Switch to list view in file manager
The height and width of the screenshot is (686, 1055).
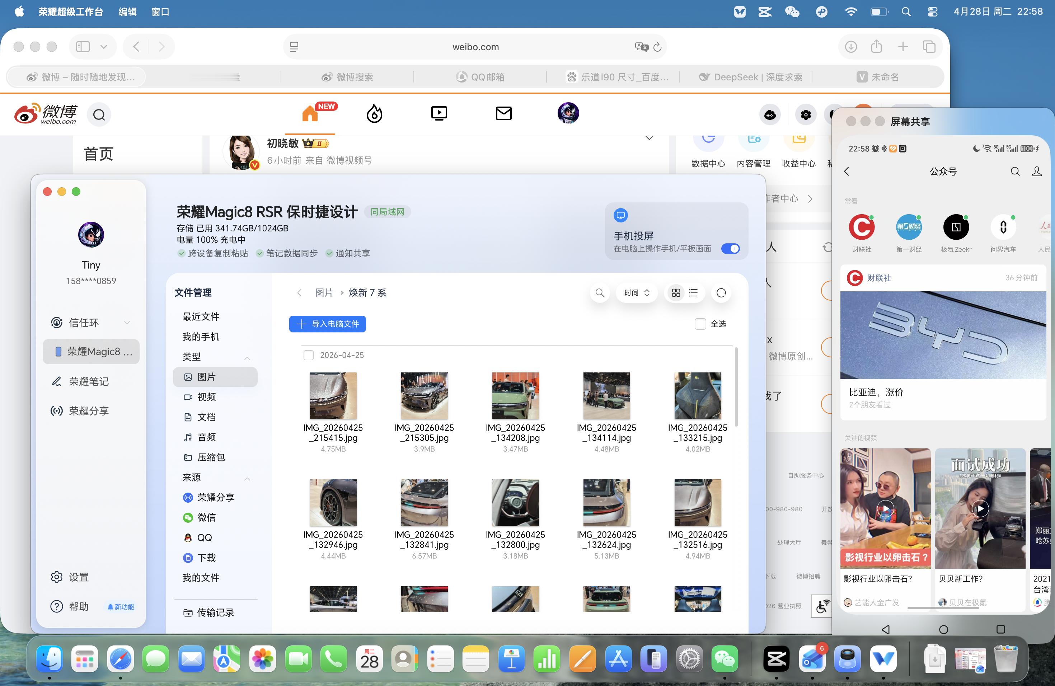(x=694, y=293)
